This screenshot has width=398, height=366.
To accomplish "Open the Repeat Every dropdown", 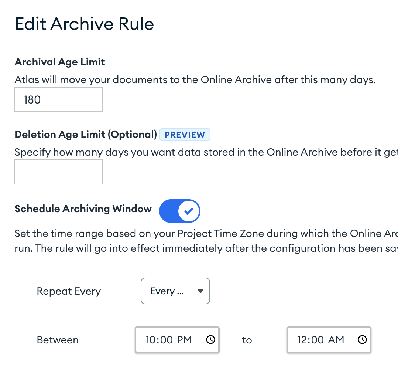I will click(x=175, y=291).
